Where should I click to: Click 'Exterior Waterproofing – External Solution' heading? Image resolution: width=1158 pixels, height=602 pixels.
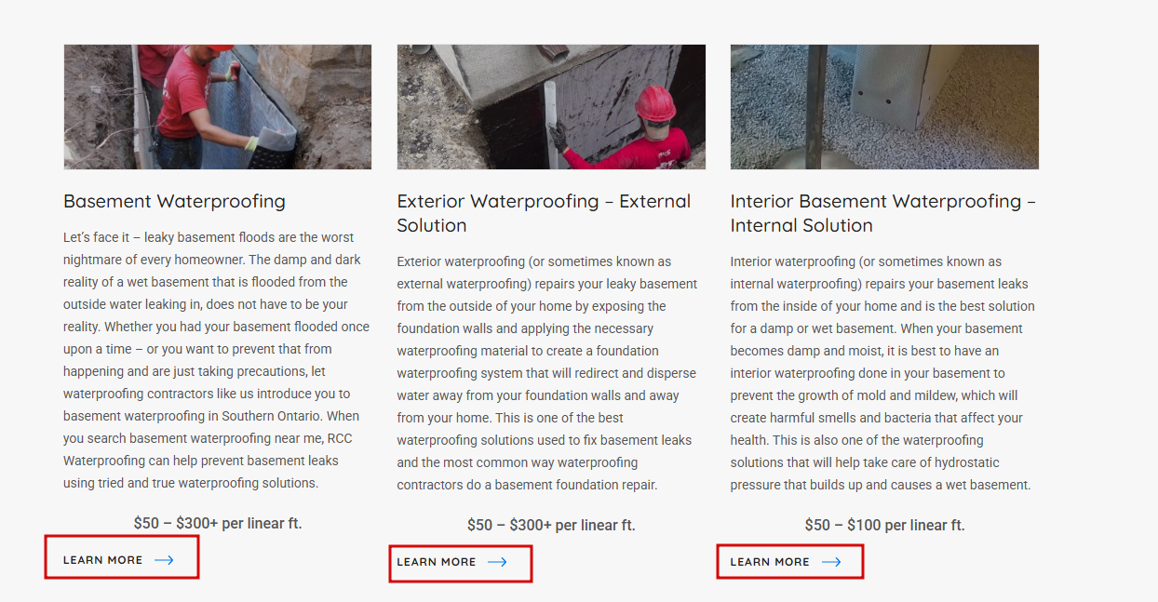[x=544, y=213]
